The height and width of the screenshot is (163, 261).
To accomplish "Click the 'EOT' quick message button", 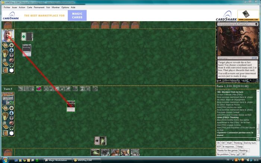I will click(219, 147).
